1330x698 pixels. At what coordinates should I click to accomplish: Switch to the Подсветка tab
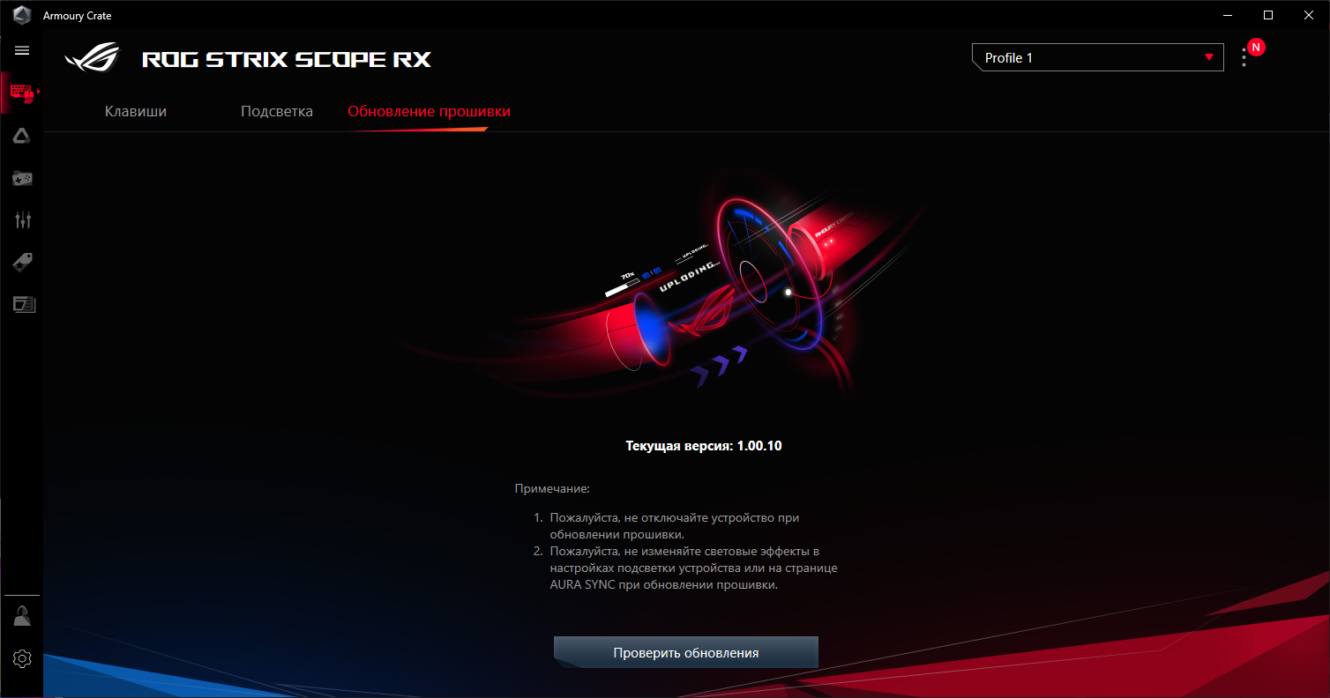pyautogui.click(x=277, y=112)
